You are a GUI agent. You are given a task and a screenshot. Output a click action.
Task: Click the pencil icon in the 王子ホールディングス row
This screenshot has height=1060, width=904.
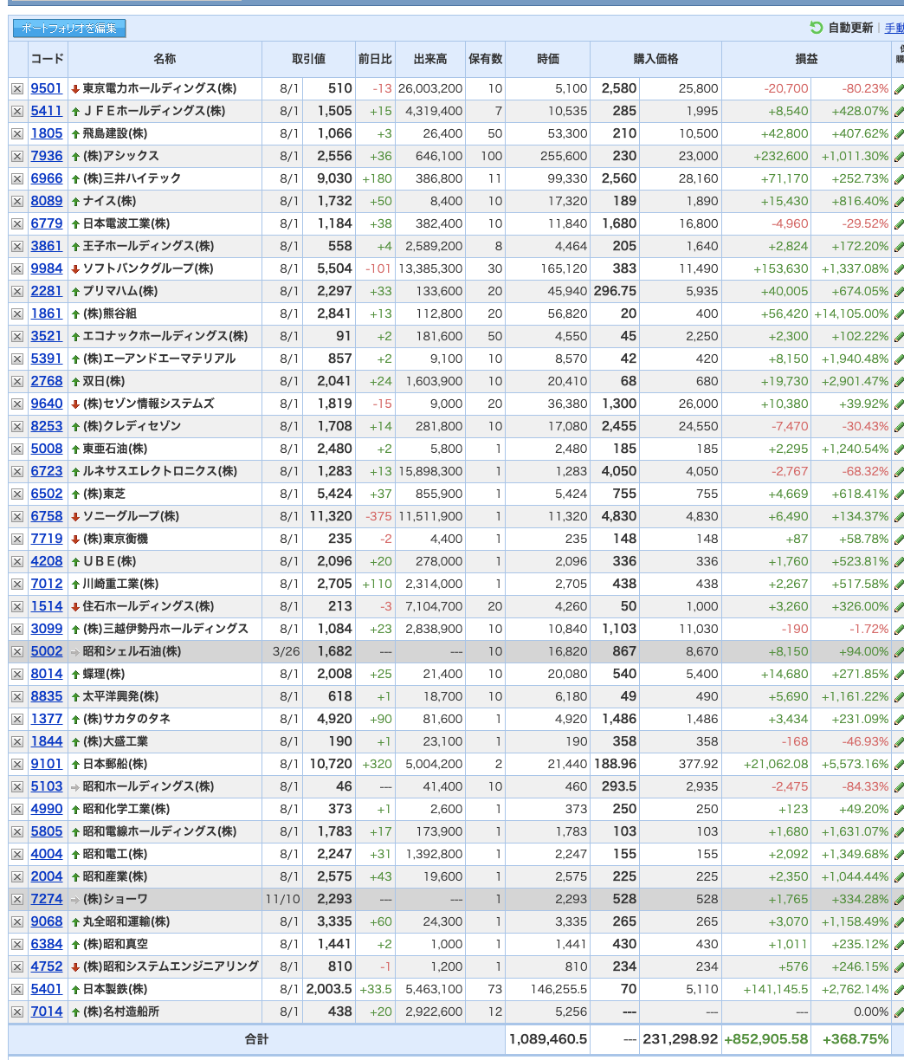tap(899, 246)
